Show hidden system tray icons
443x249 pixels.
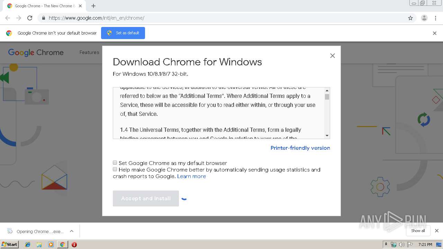click(x=386, y=245)
